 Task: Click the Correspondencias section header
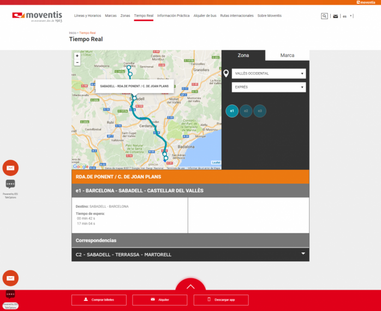[190, 240]
